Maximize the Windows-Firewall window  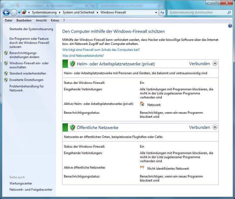pos(217,3)
